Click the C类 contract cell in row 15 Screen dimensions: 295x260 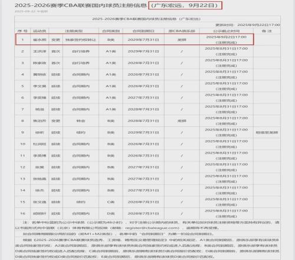[111, 202]
